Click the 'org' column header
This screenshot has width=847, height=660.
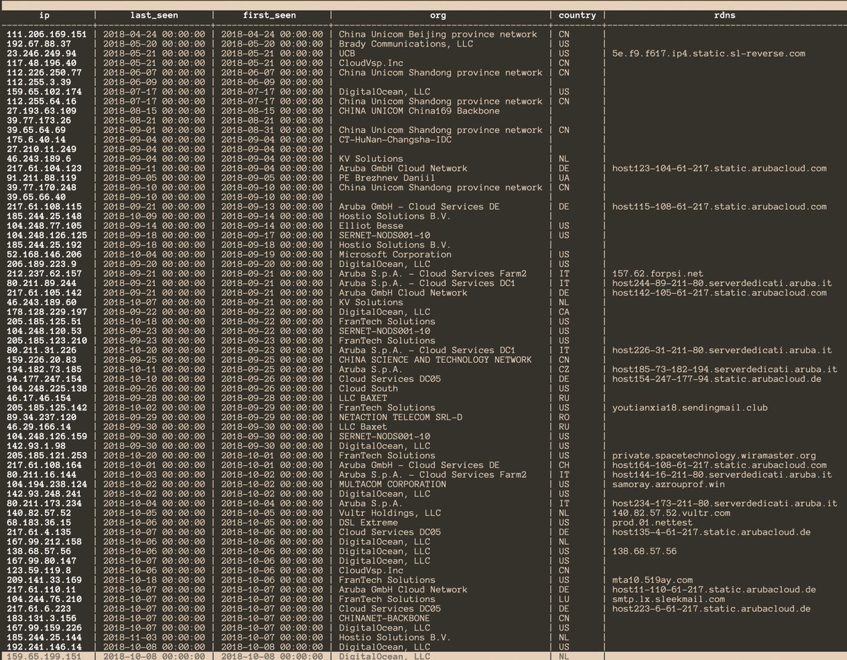[438, 15]
